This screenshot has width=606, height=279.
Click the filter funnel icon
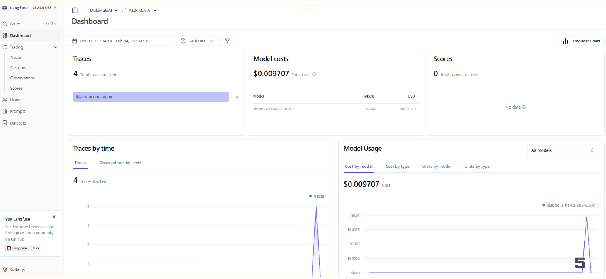tap(227, 41)
